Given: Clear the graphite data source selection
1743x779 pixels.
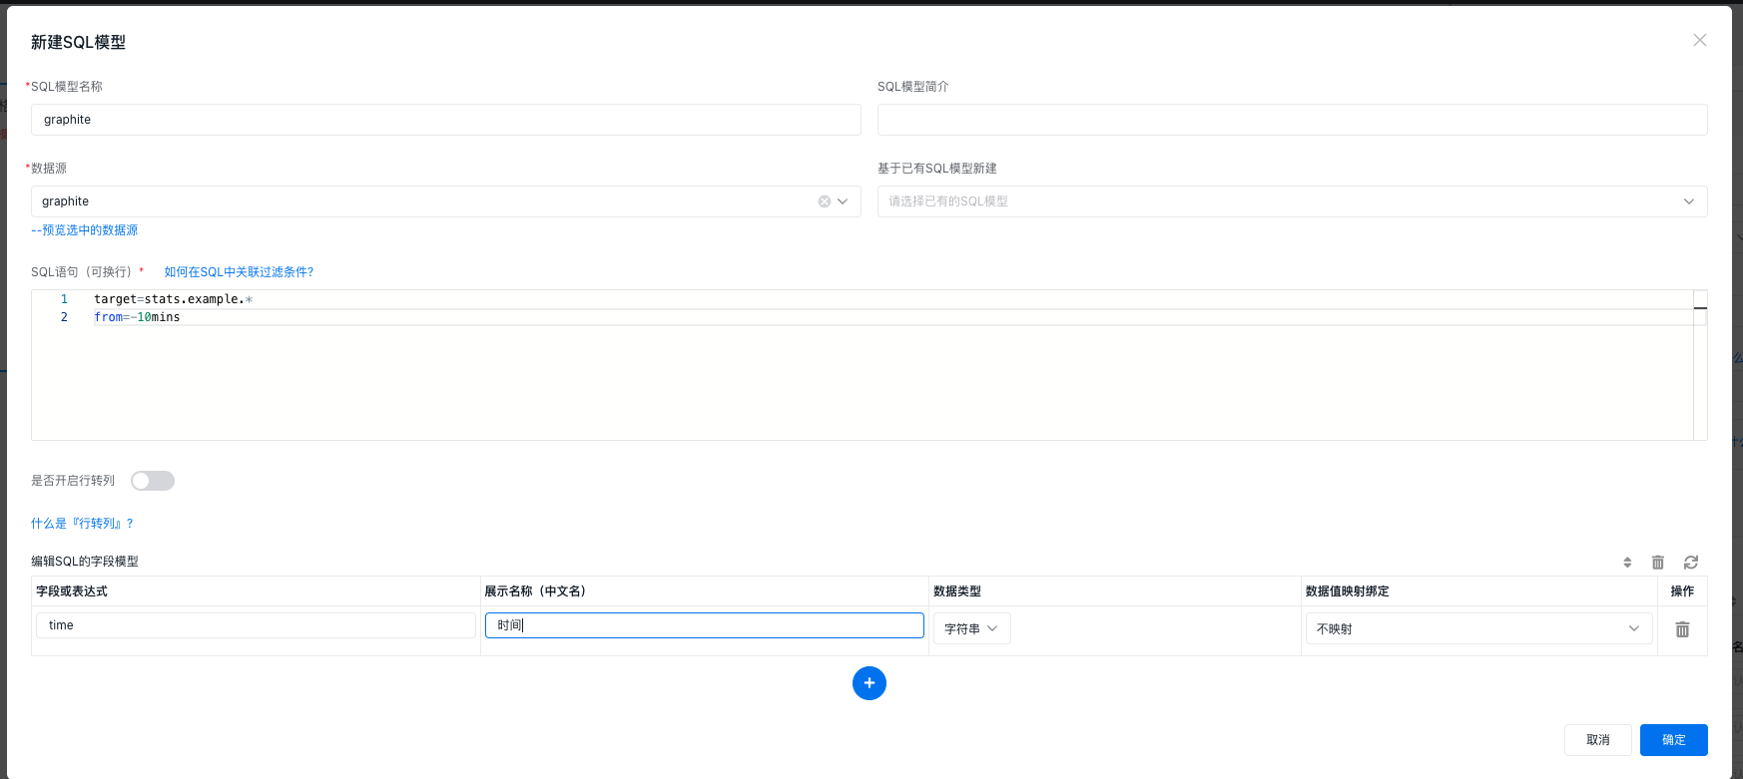Looking at the screenshot, I should click(x=825, y=201).
